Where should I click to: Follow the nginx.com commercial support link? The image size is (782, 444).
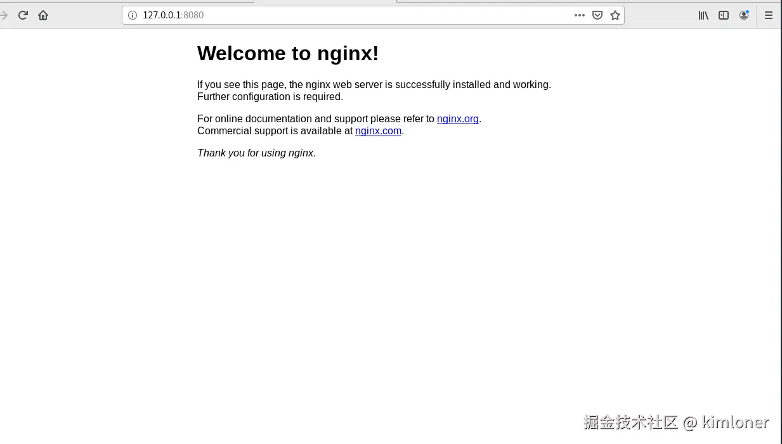tap(378, 131)
